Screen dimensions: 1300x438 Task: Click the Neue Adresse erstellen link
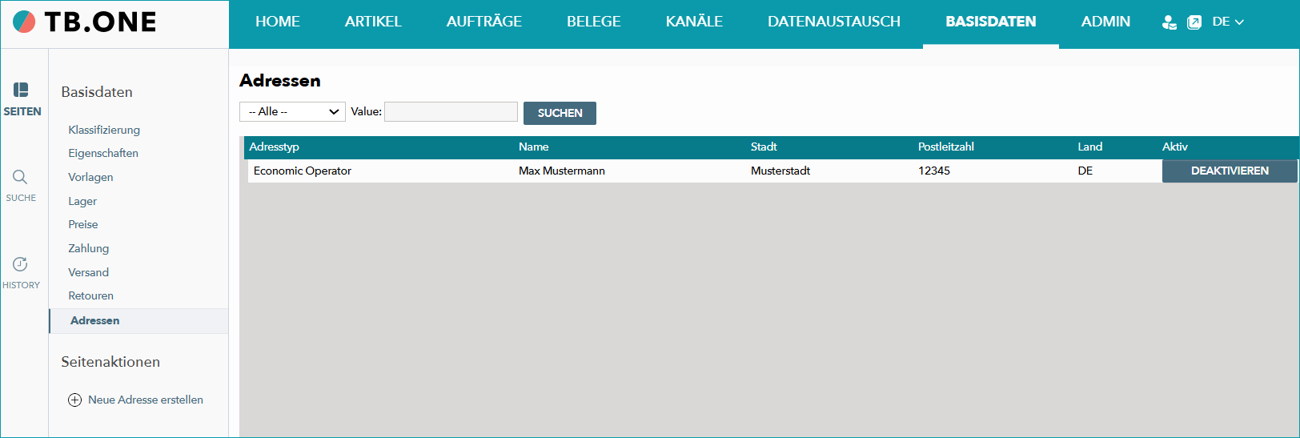point(146,400)
